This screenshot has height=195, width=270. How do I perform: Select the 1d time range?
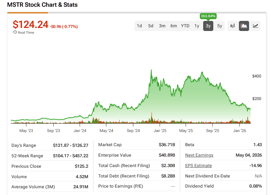click(139, 26)
